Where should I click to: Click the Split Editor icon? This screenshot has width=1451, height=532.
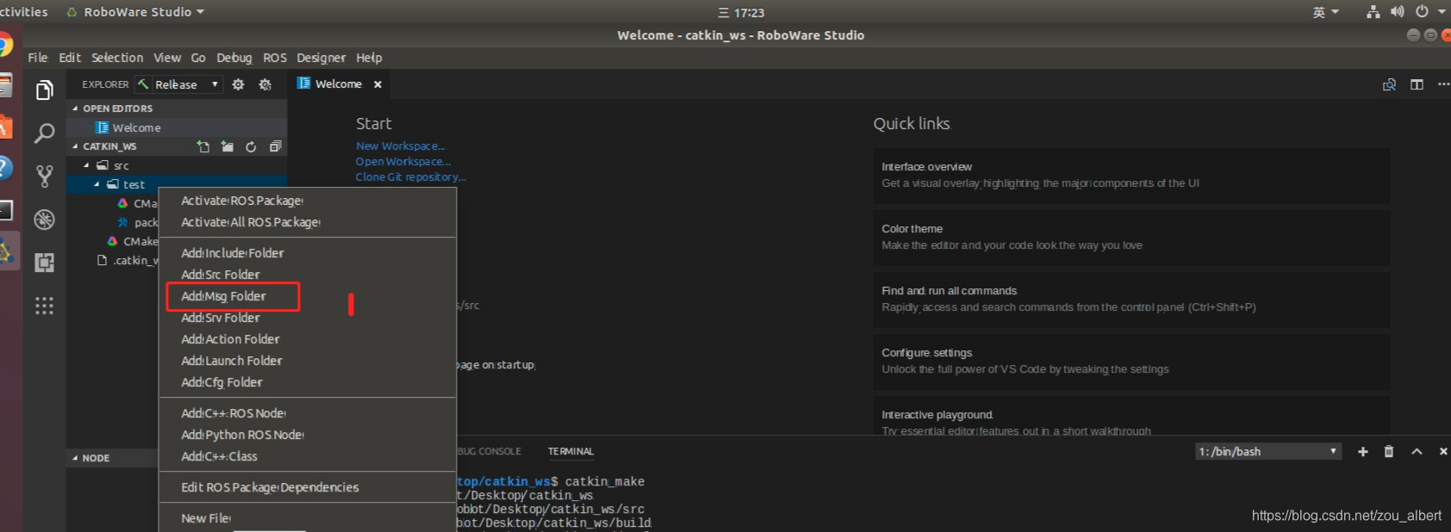tap(1417, 84)
